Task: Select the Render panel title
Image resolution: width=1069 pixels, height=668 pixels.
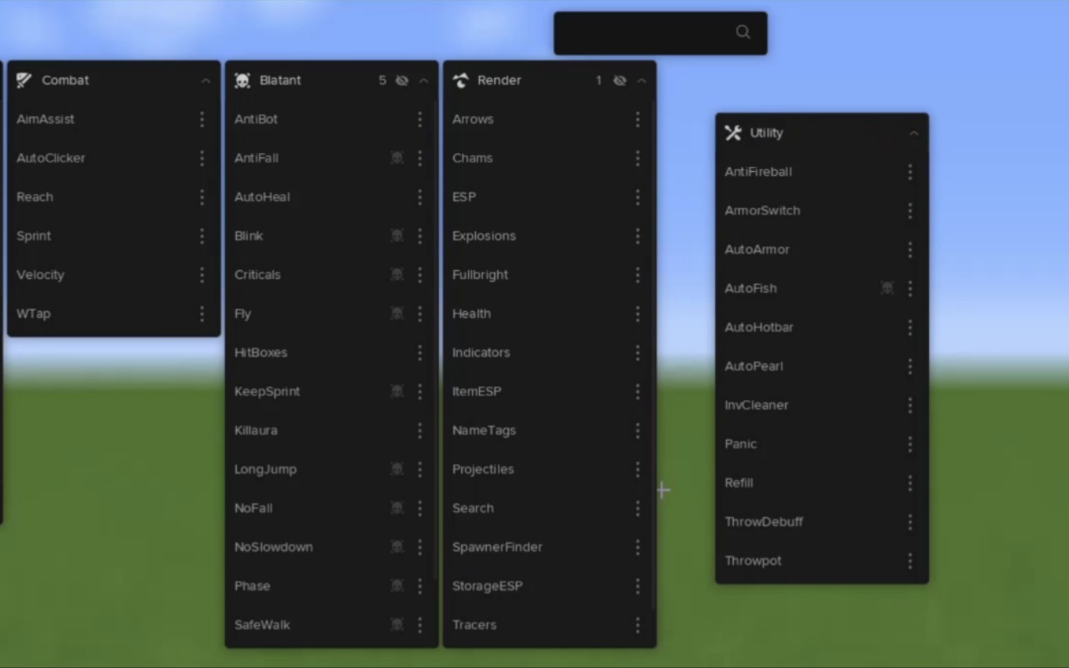Action: point(499,80)
